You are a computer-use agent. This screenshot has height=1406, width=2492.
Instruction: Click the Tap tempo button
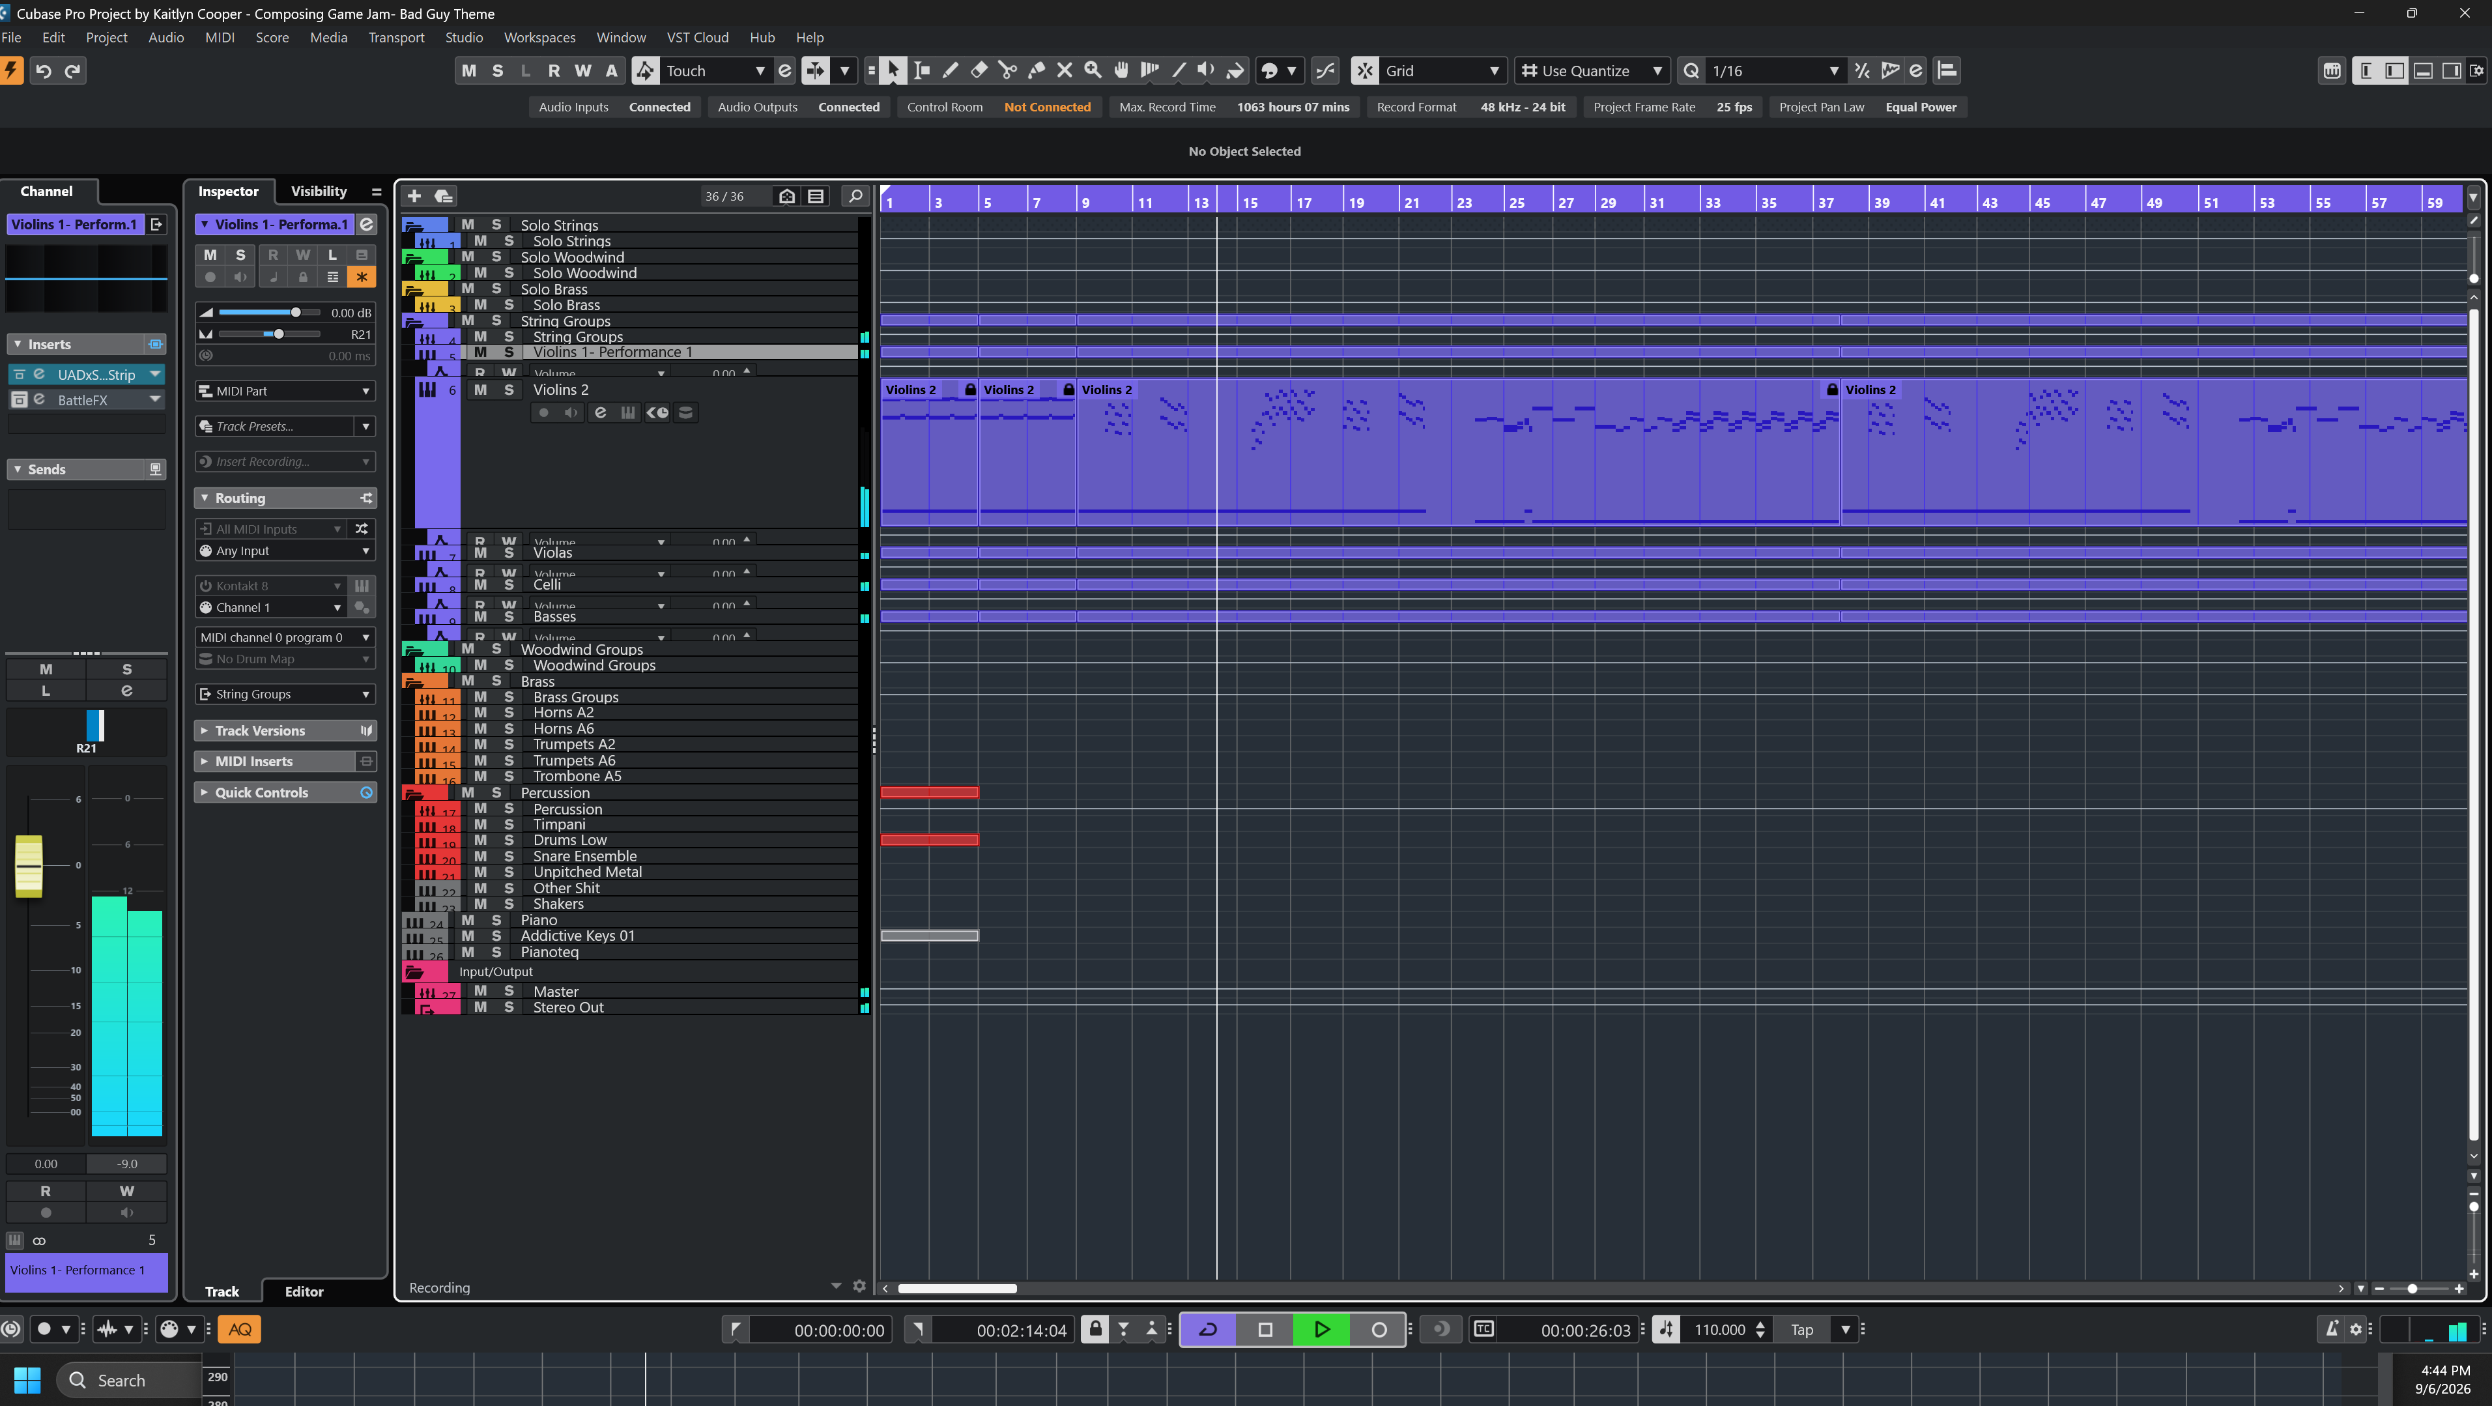(x=1801, y=1330)
